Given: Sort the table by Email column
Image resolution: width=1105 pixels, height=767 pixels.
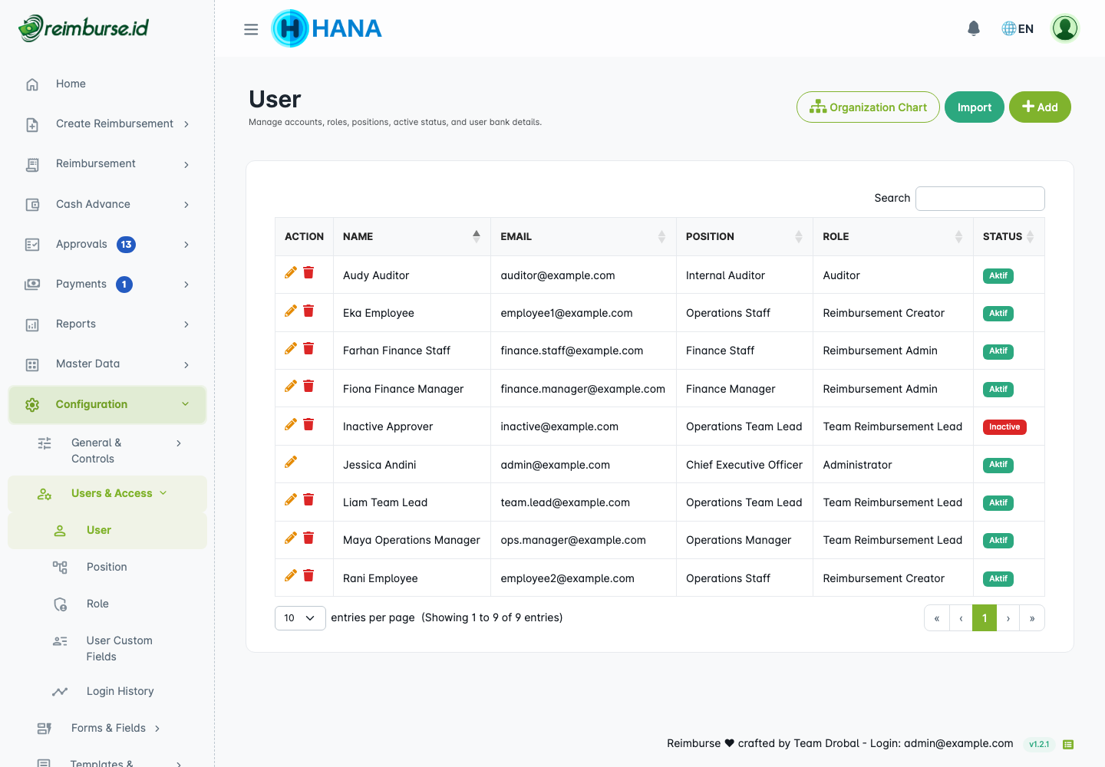Looking at the screenshot, I should point(583,236).
